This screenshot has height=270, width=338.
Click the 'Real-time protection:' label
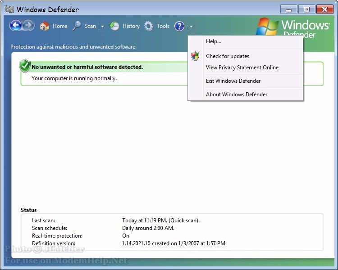click(x=57, y=236)
